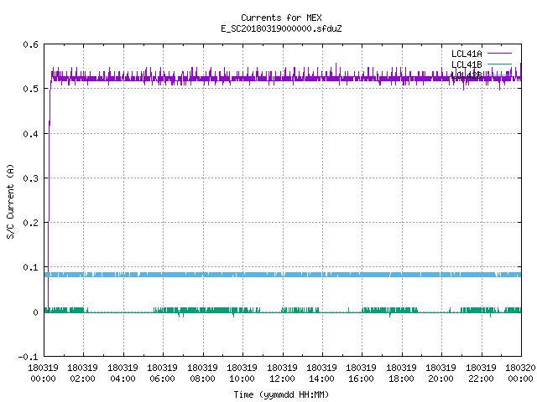This screenshot has width=537, height=402.
Task: Click the x-axis tick 180319 08:00
Action: coord(202,374)
